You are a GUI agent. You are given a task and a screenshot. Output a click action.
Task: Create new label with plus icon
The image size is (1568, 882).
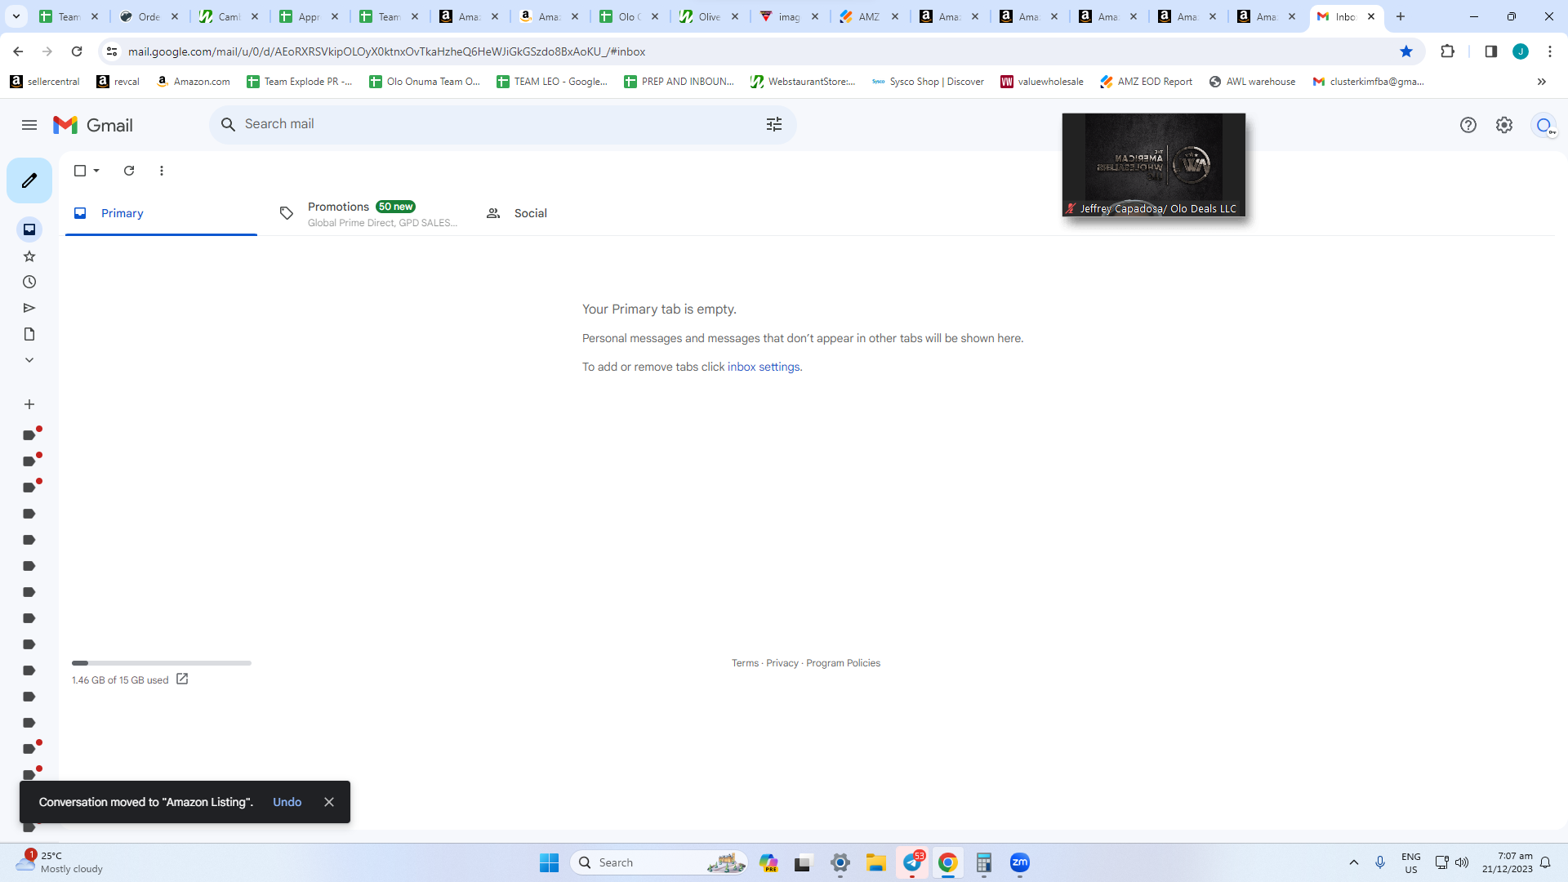pos(29,404)
